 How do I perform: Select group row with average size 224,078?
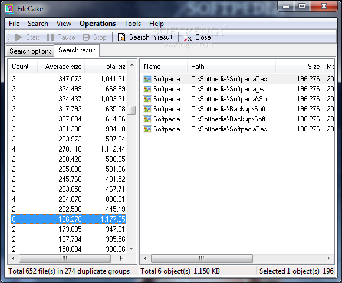68,199
